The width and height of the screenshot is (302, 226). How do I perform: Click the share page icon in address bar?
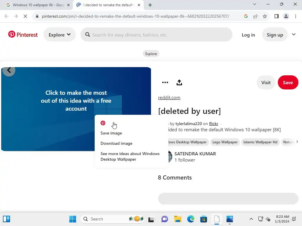point(255,16)
